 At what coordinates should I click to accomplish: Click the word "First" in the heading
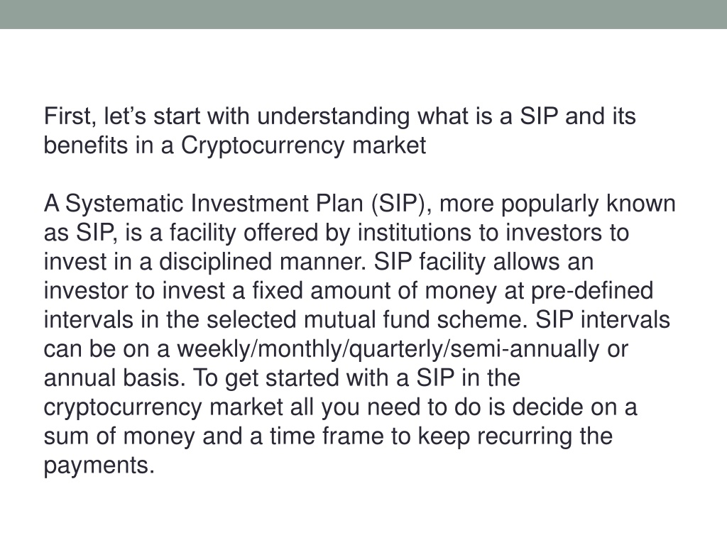coord(67,116)
